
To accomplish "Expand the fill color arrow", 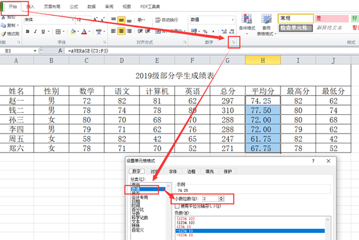I will point(78,32).
